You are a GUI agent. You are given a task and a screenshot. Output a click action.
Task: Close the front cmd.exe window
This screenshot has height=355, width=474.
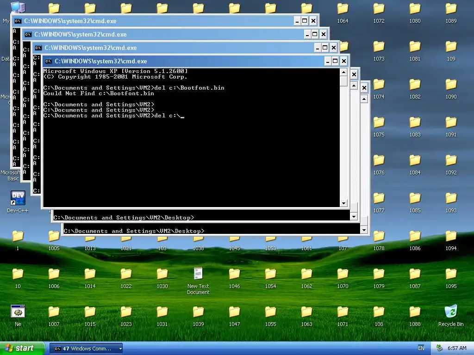coord(344,61)
